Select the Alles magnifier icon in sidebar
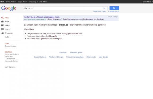153x99 pixels. 2,18
